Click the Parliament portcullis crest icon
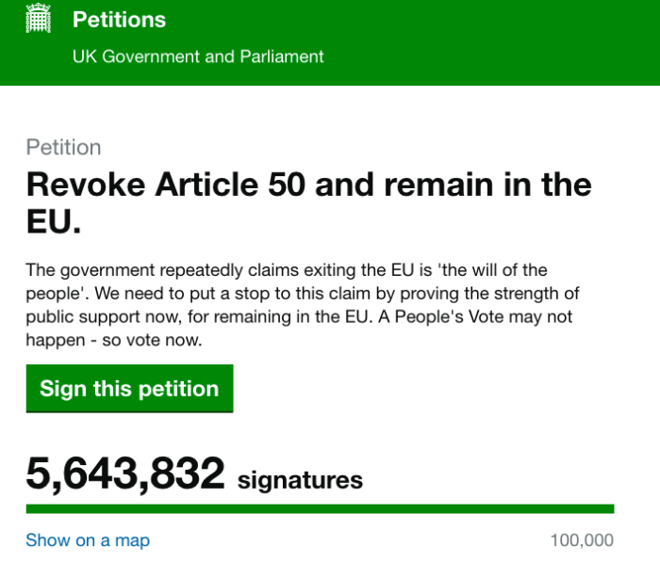The image size is (660, 562). pos(39,20)
